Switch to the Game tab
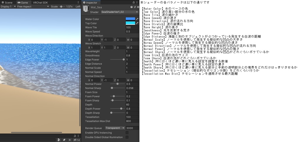The image size is (301, 142). tap(23, 2)
